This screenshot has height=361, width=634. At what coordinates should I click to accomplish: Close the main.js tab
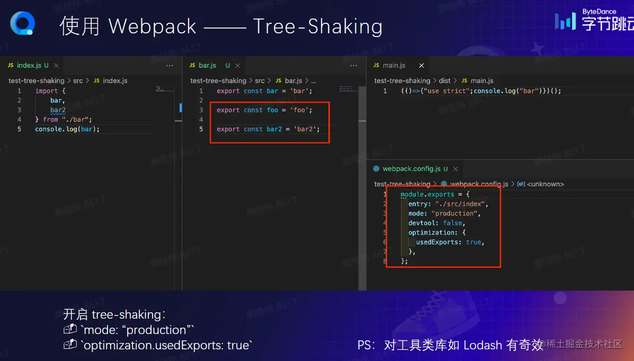422,66
